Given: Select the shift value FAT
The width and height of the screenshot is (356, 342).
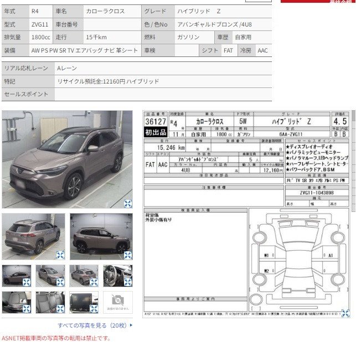Looking at the screenshot, I should point(228,50).
